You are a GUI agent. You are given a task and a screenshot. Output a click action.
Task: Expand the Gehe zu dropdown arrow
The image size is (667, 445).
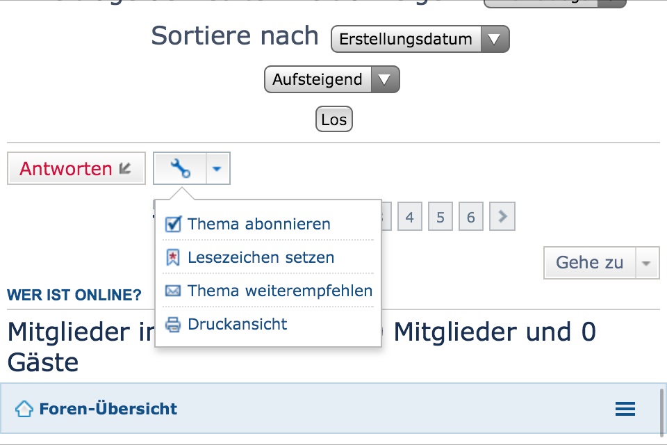pos(646,263)
